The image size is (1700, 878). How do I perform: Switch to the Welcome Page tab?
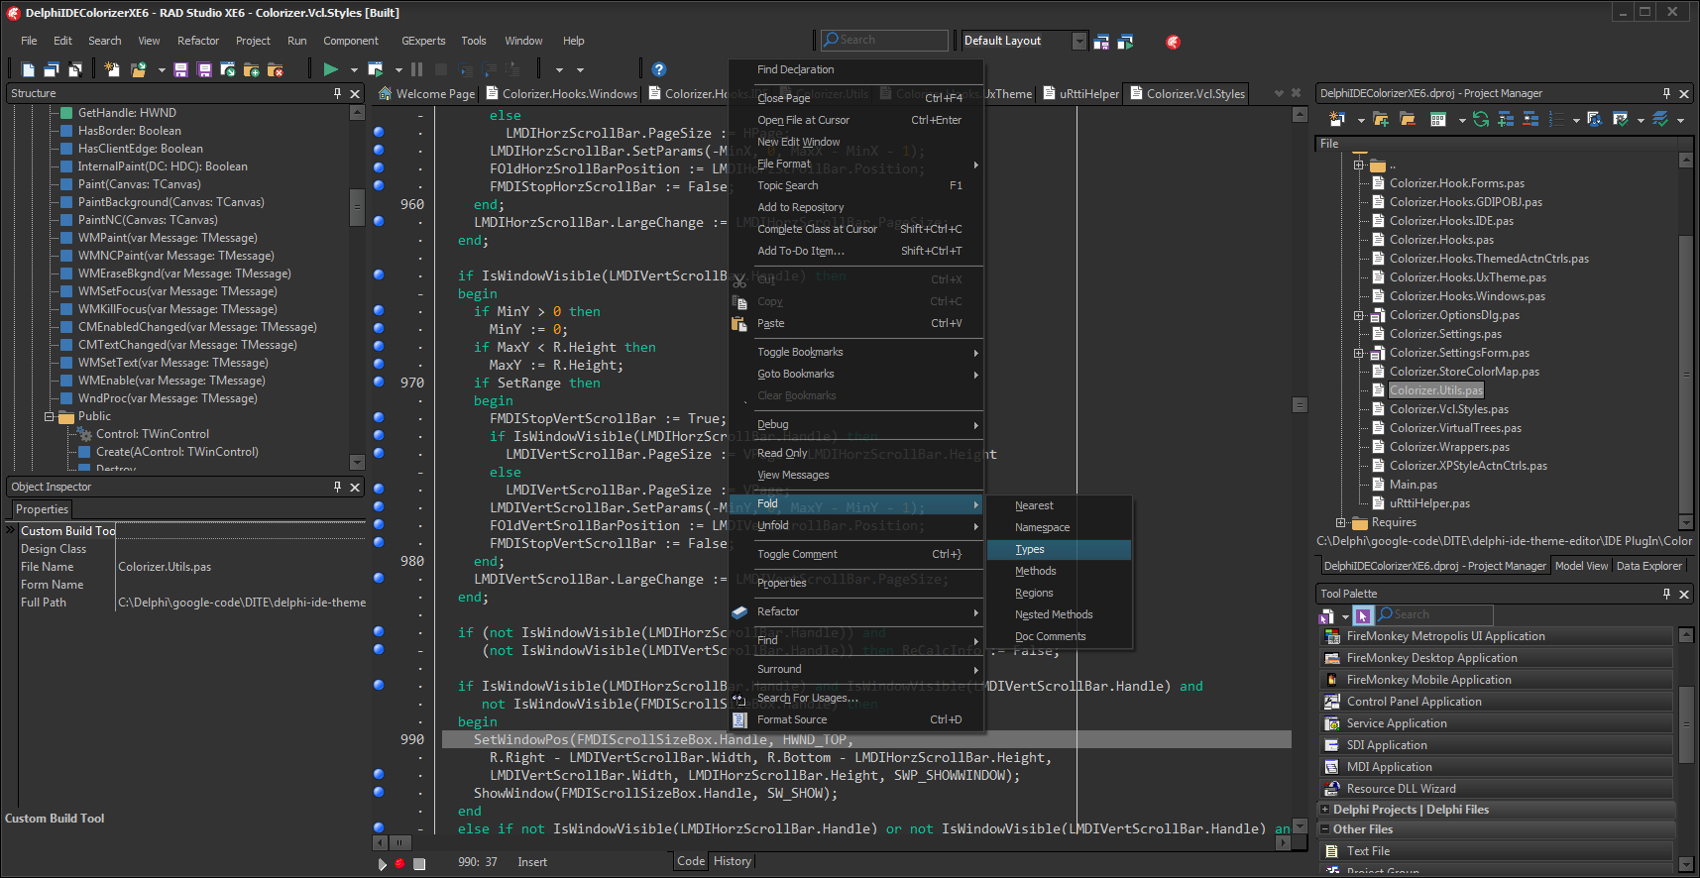[426, 94]
